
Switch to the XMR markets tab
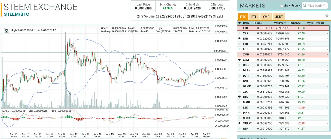(266, 17)
